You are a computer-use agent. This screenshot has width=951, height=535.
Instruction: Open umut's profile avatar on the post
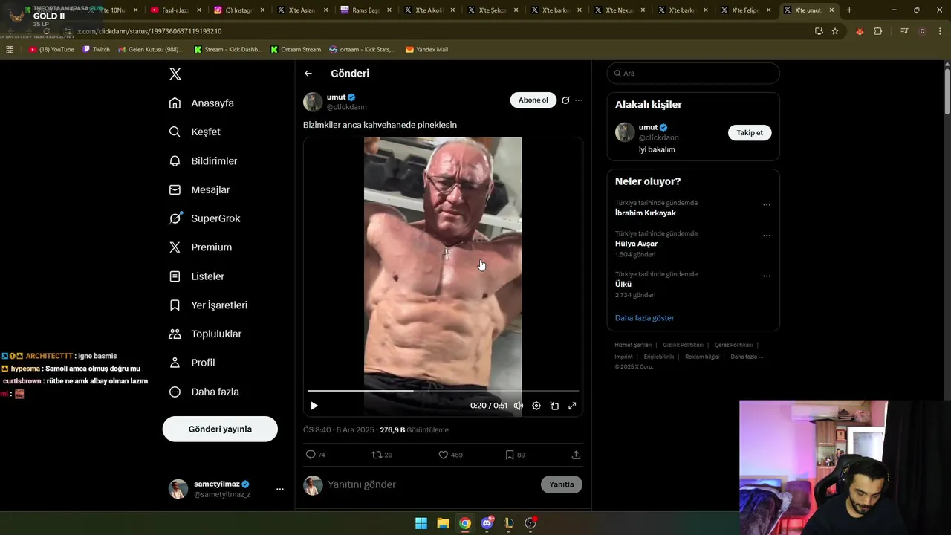(313, 102)
